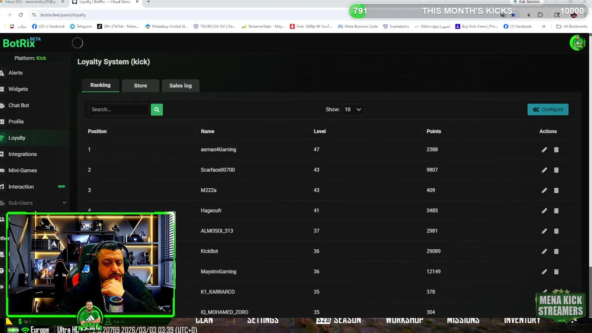Open the Meta Business Suite bookmark
Image resolution: width=592 pixels, height=333 pixels.
358,26
